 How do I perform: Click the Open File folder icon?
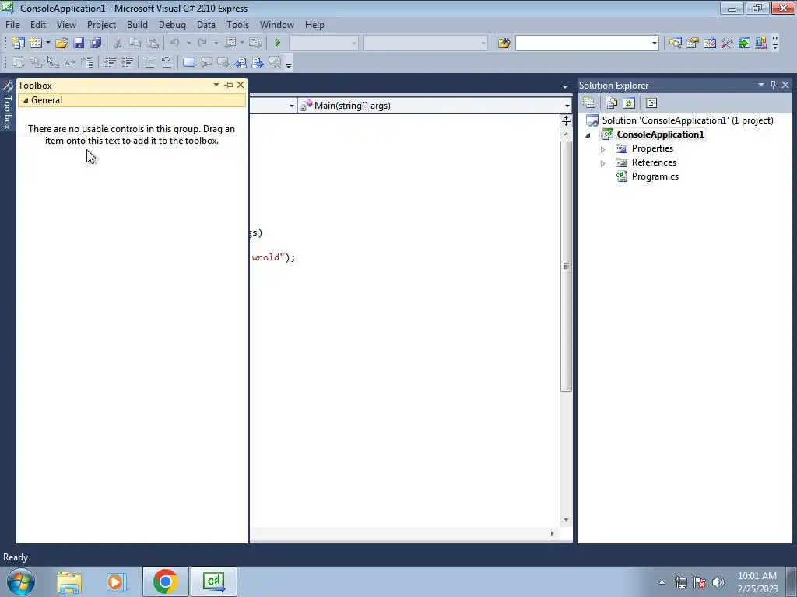(61, 44)
